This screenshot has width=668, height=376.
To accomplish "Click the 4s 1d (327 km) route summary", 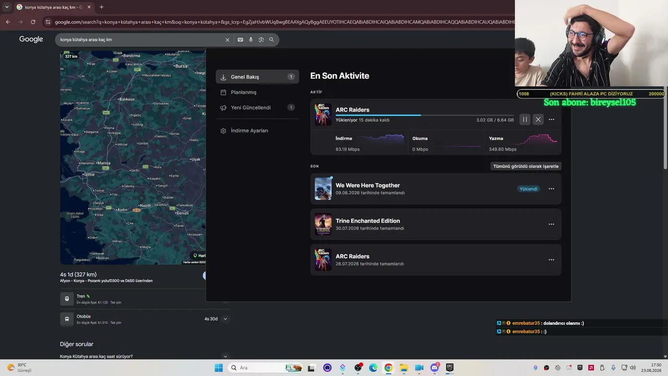I will coord(78,275).
